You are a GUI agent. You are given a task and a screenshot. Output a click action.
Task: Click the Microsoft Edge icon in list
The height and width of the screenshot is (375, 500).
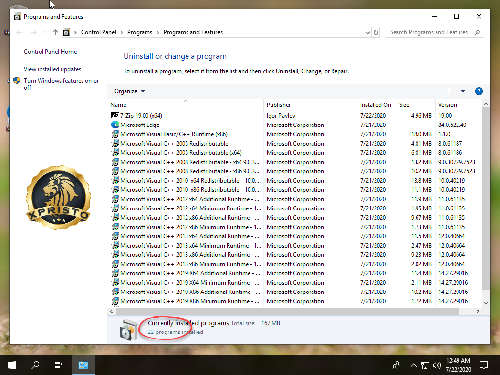click(115, 125)
